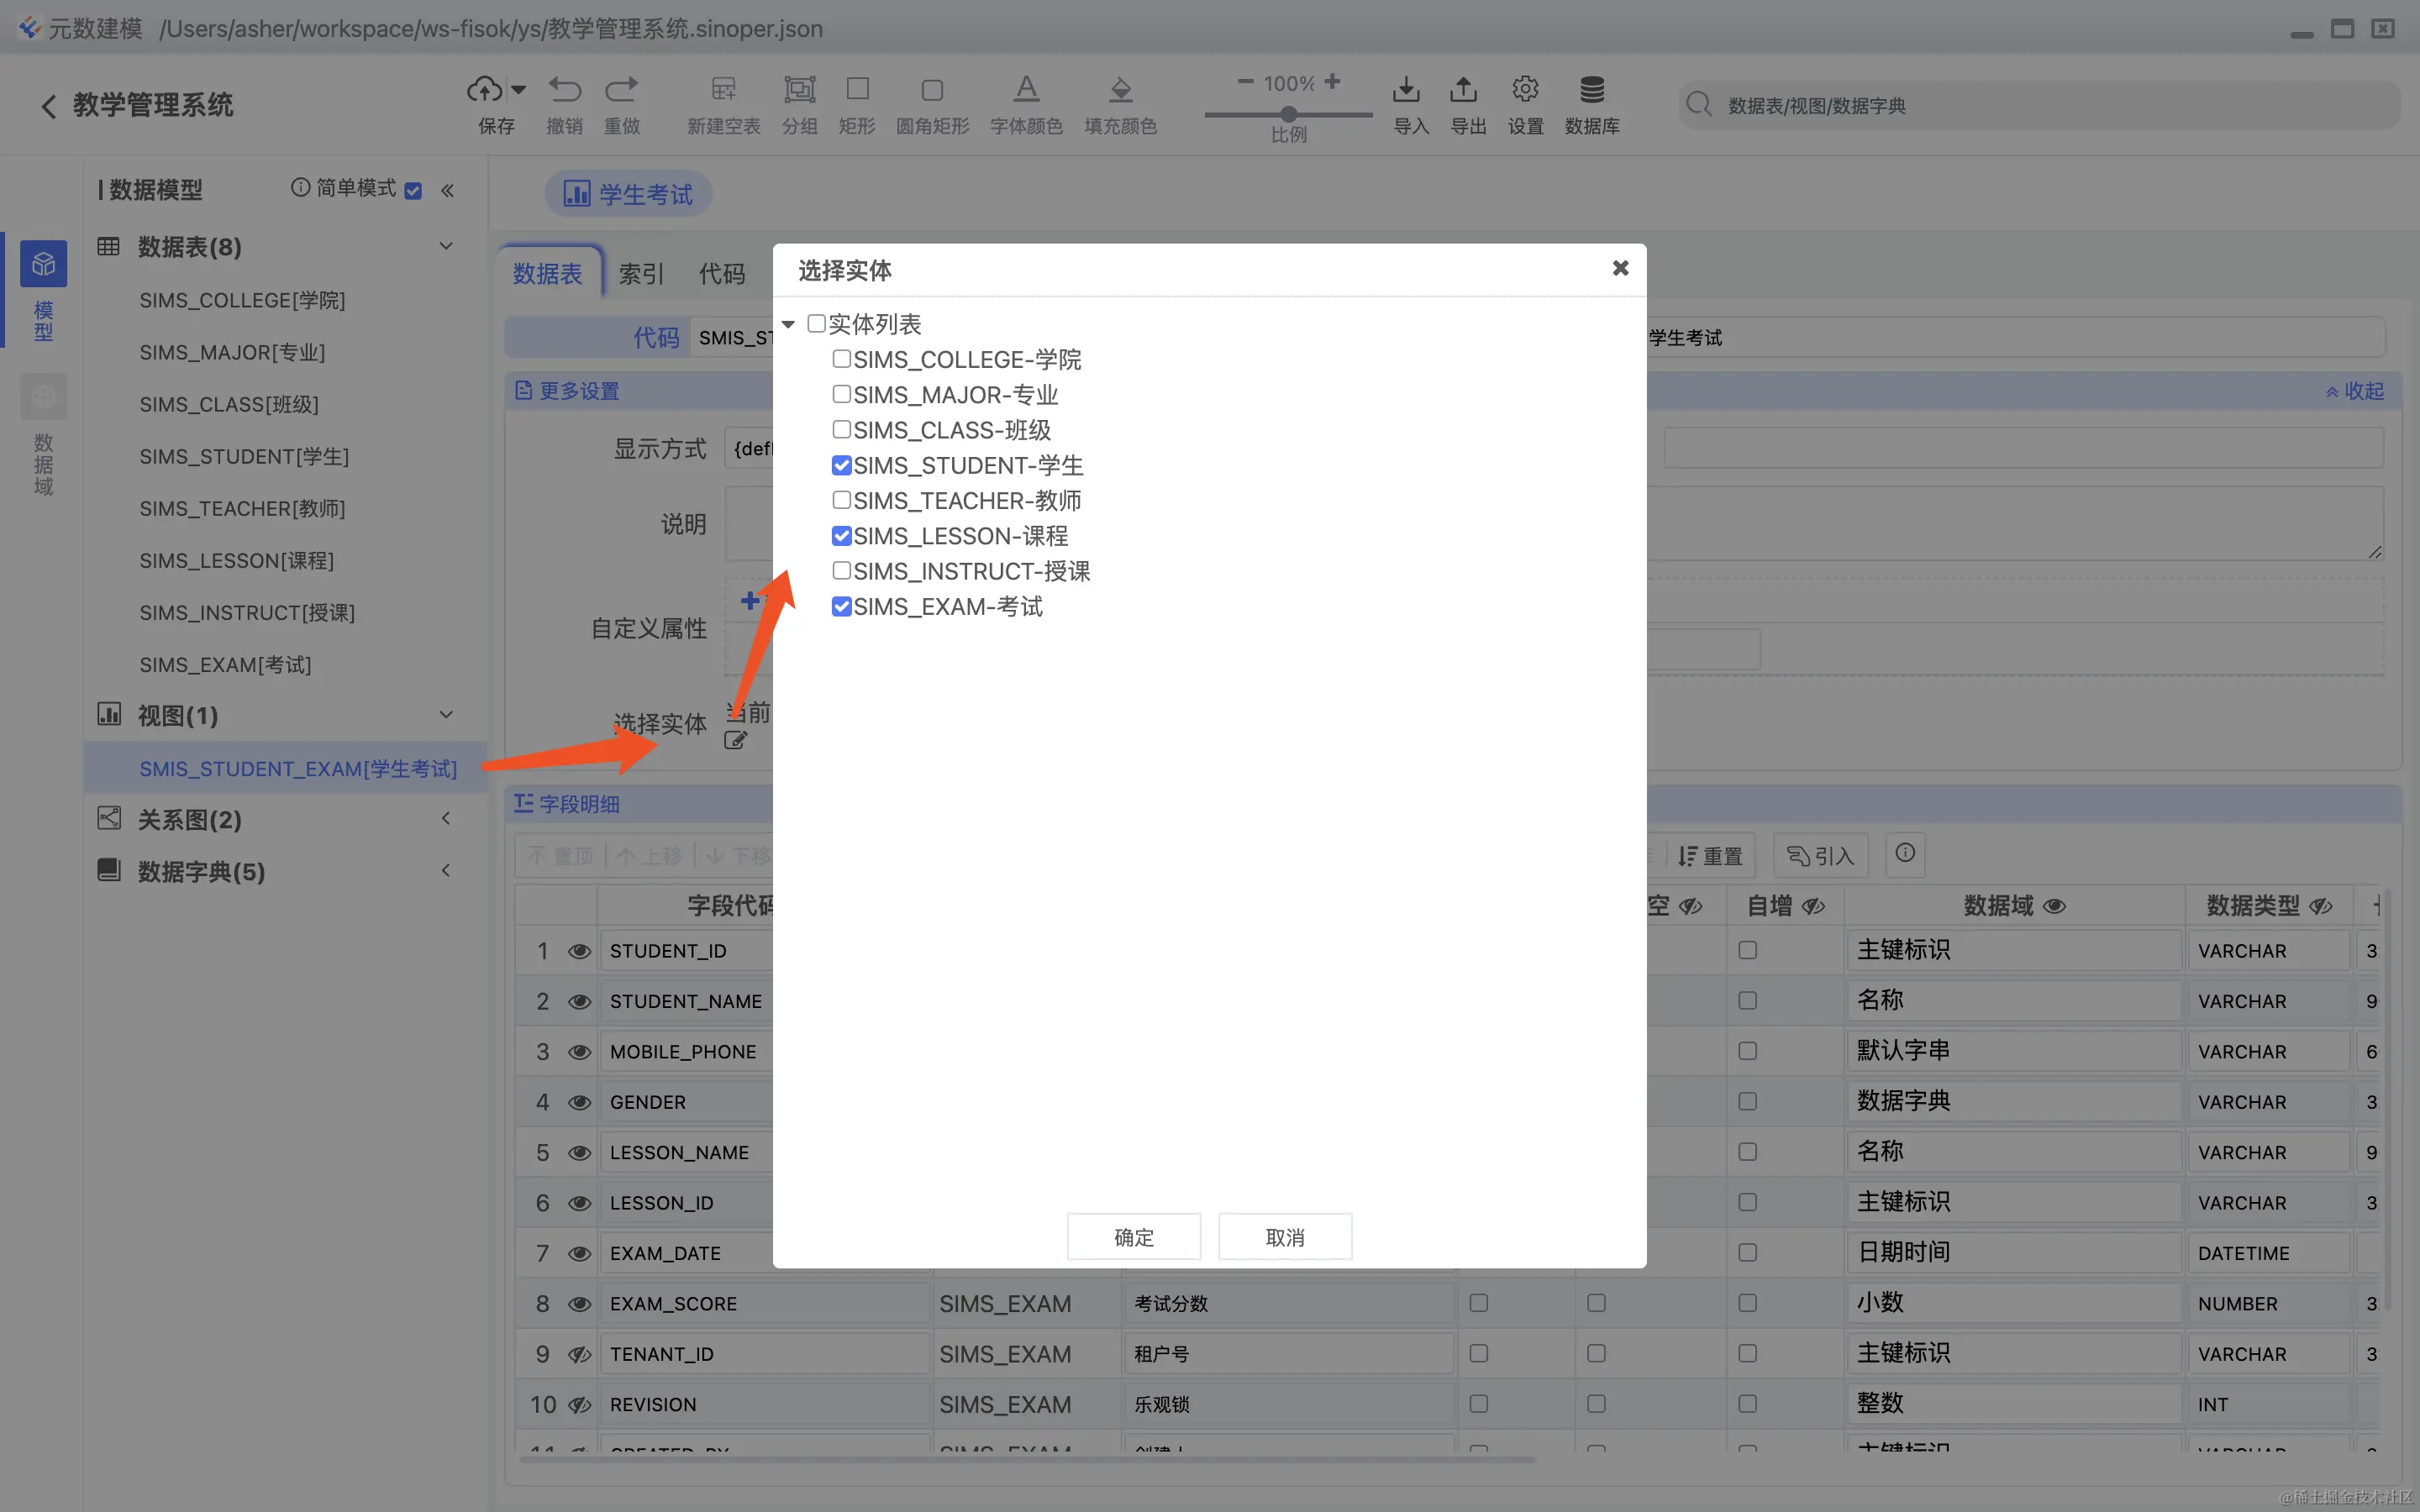Click the zoom scale slider handle

click(x=1289, y=114)
